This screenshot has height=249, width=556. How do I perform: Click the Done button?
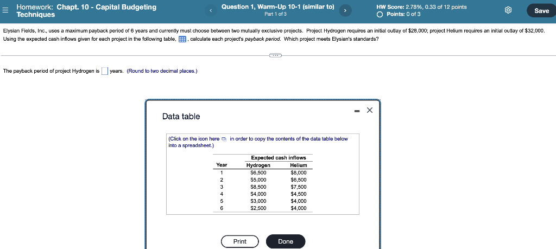coord(286,241)
